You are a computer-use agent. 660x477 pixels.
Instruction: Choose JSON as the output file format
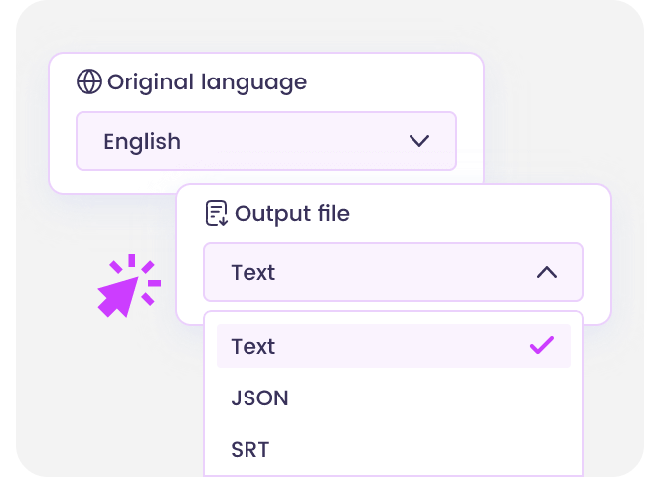click(260, 398)
